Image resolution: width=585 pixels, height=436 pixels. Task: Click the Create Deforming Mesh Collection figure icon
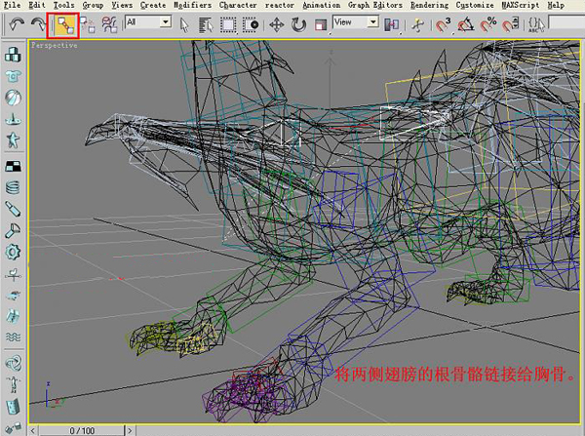click(13, 140)
